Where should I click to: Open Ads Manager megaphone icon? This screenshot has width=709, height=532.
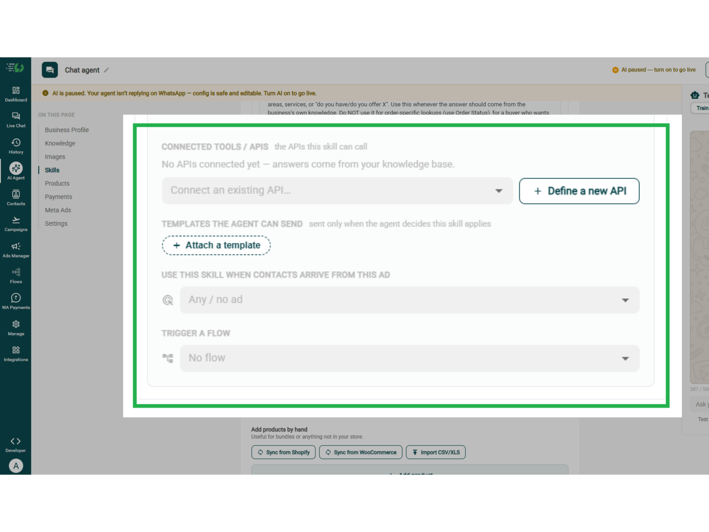16,246
